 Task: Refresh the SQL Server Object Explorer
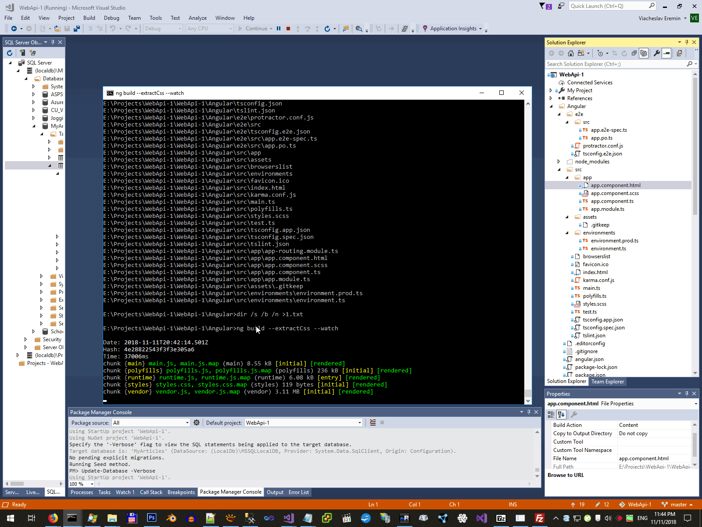click(x=10, y=53)
